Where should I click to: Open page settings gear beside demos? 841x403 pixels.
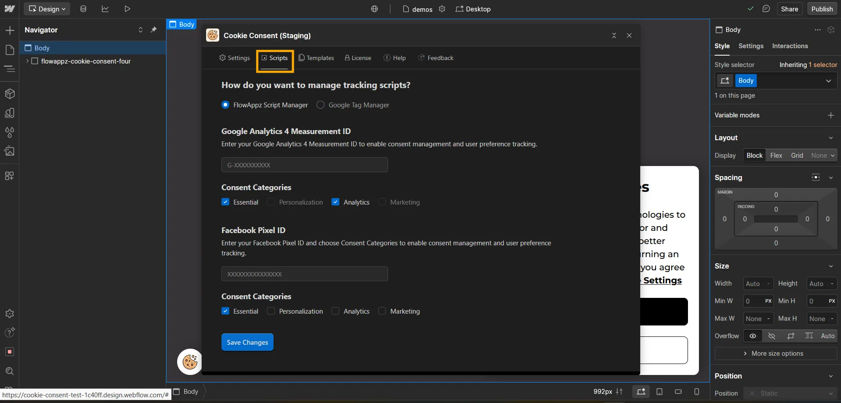pos(442,9)
